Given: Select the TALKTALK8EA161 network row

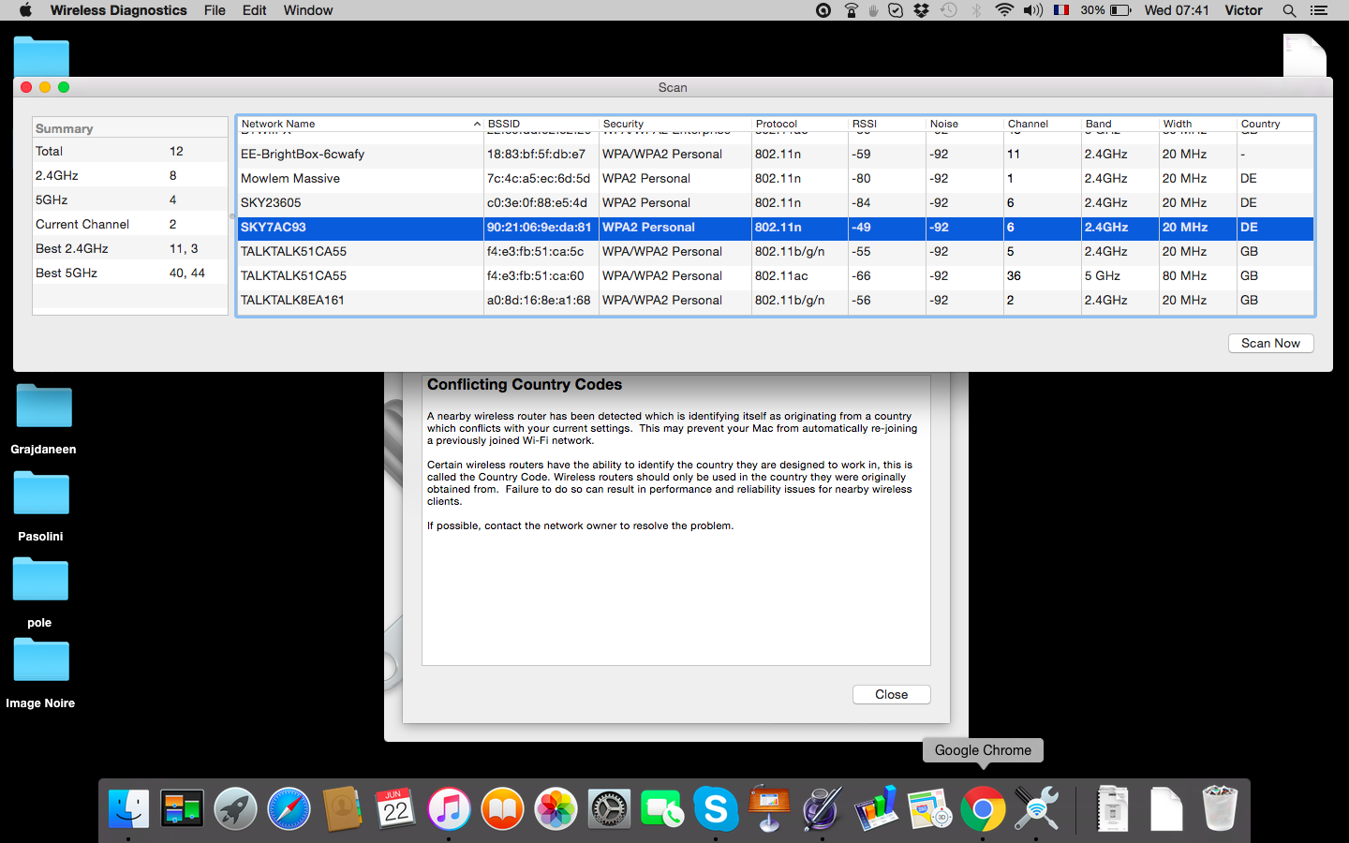Looking at the screenshot, I should pyautogui.click(x=776, y=300).
